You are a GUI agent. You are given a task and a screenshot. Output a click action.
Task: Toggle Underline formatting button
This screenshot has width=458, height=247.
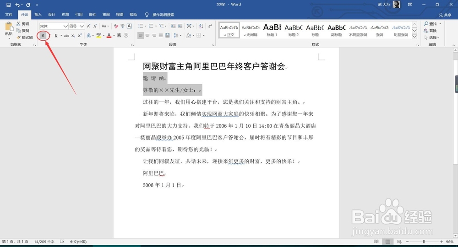tap(56, 36)
